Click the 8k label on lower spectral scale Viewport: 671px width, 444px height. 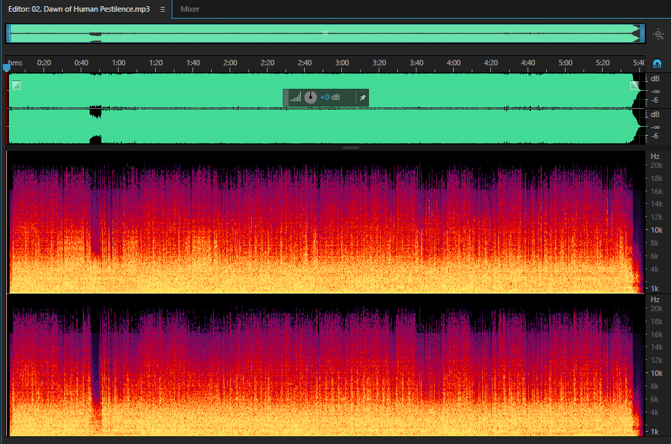(654, 386)
